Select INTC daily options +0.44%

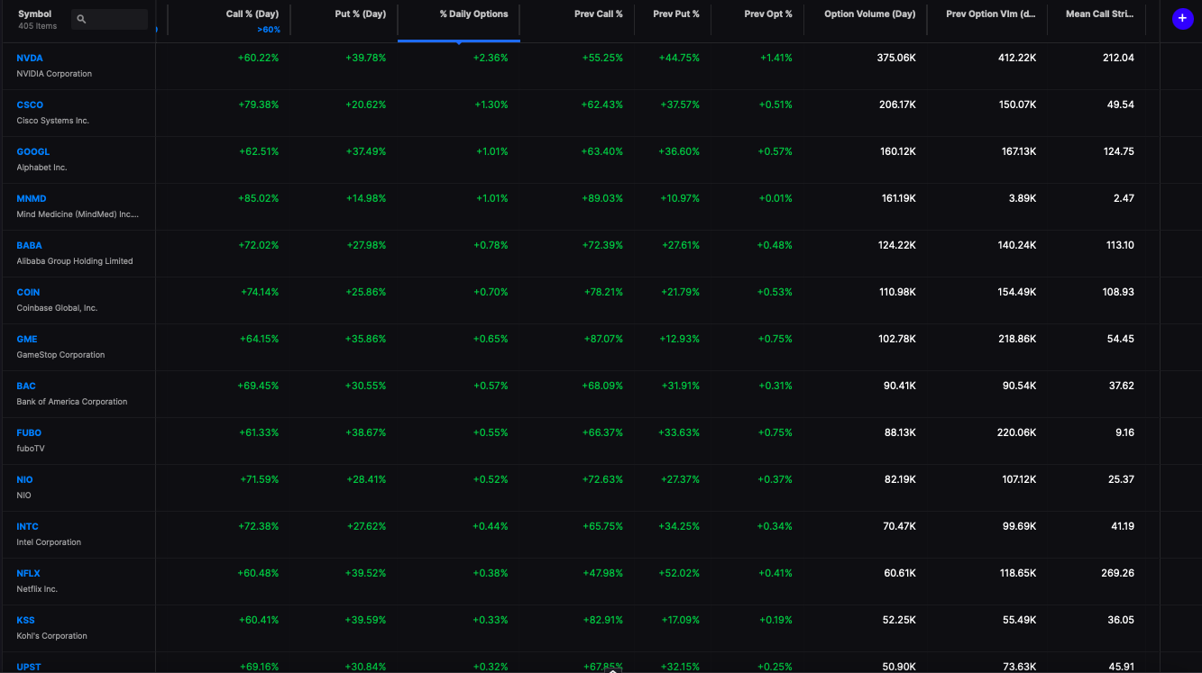(x=491, y=526)
